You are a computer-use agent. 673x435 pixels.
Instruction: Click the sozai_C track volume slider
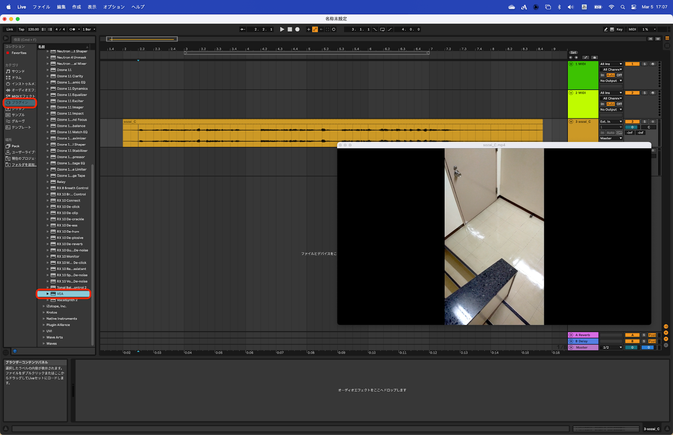tap(632, 127)
